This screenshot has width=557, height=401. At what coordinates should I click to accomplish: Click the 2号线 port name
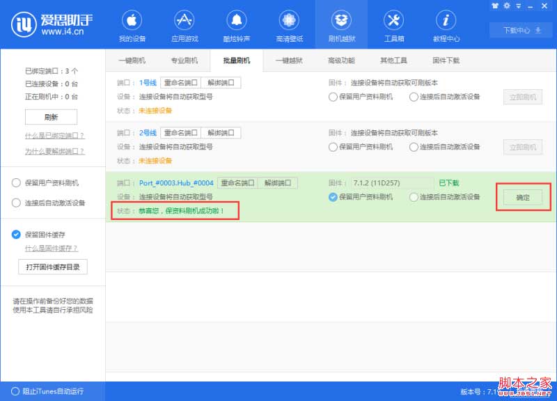(148, 133)
